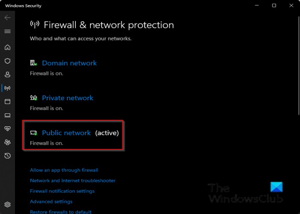Expand the hamburger navigation menu

pyautogui.click(x=7, y=31)
